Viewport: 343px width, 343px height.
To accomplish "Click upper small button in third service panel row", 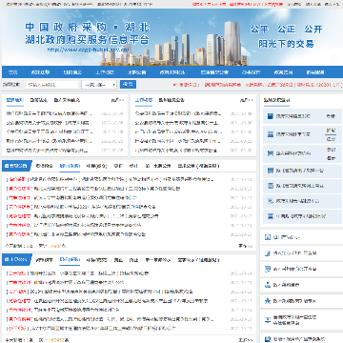I will pos(331,150).
